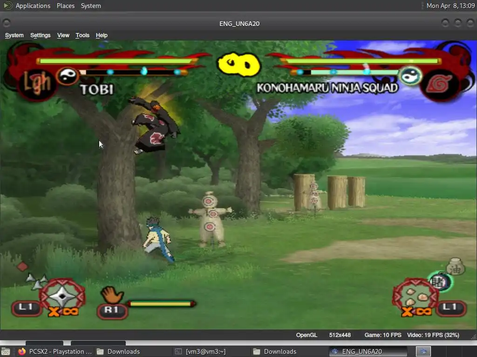Click the right item wheel icon
This screenshot has height=357, width=477.
click(416, 296)
